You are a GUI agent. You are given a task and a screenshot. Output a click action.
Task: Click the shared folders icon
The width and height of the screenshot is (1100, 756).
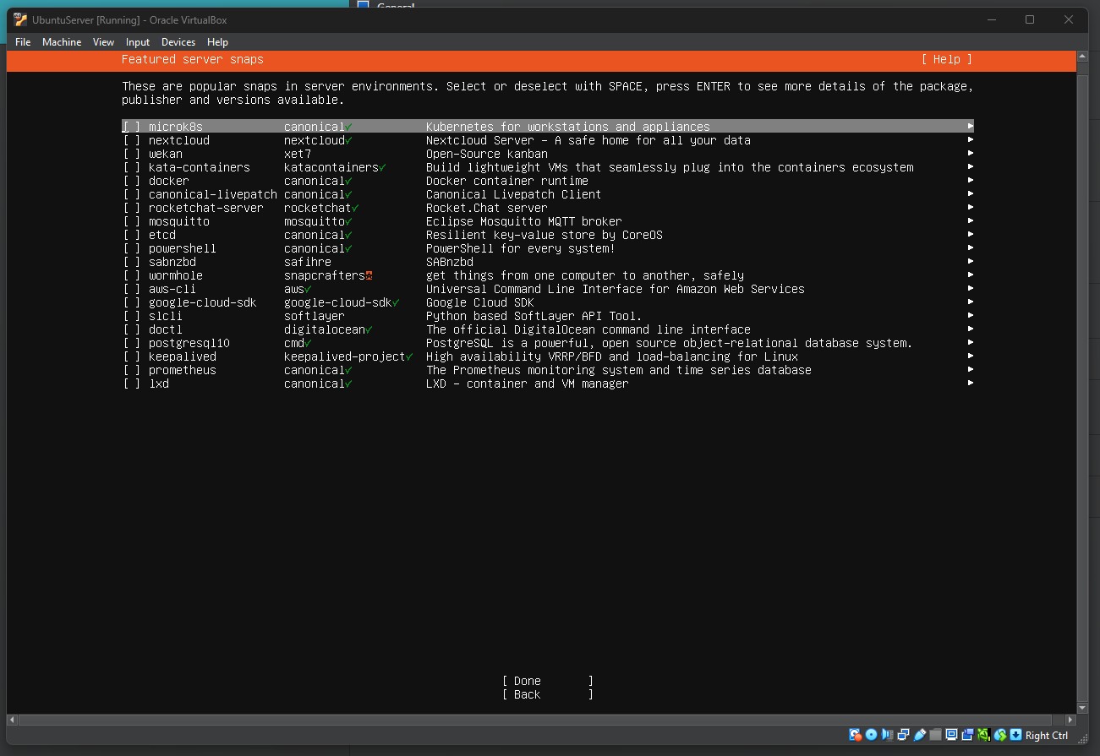[935, 735]
